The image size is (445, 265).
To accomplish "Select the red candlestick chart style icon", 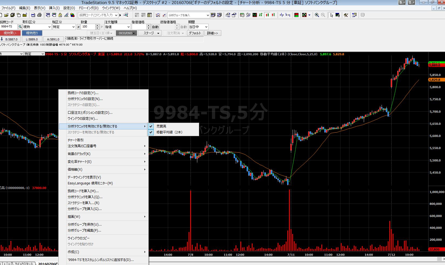I will [267, 15].
